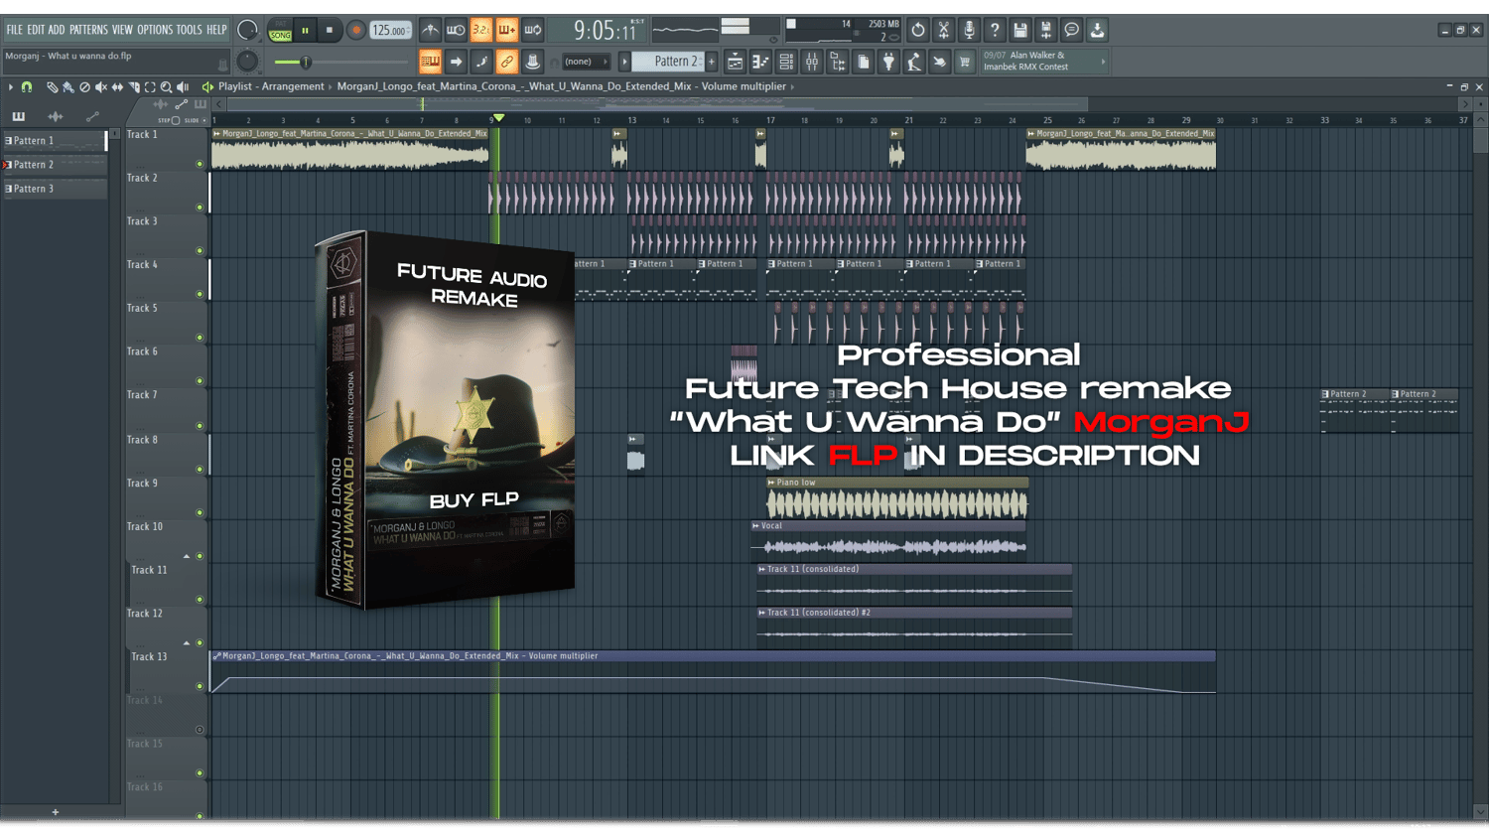Viewport: 1489px width, 837px height.
Task: Toggle the STEP option in playlist
Action: point(169,120)
